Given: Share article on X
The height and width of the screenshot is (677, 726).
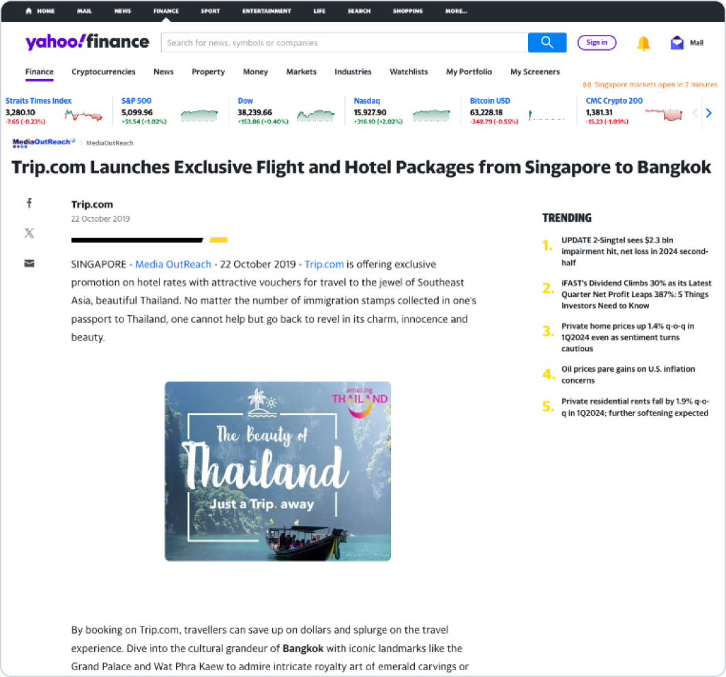Looking at the screenshot, I should (x=29, y=233).
